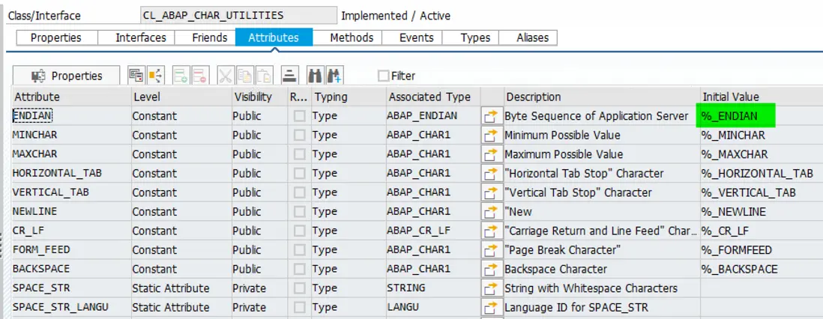Click the Find Next binoculars icon
The image size is (823, 319).
(x=334, y=75)
